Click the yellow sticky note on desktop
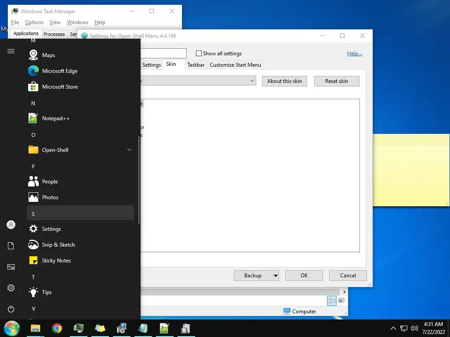This screenshot has height=337, width=450. (411, 170)
